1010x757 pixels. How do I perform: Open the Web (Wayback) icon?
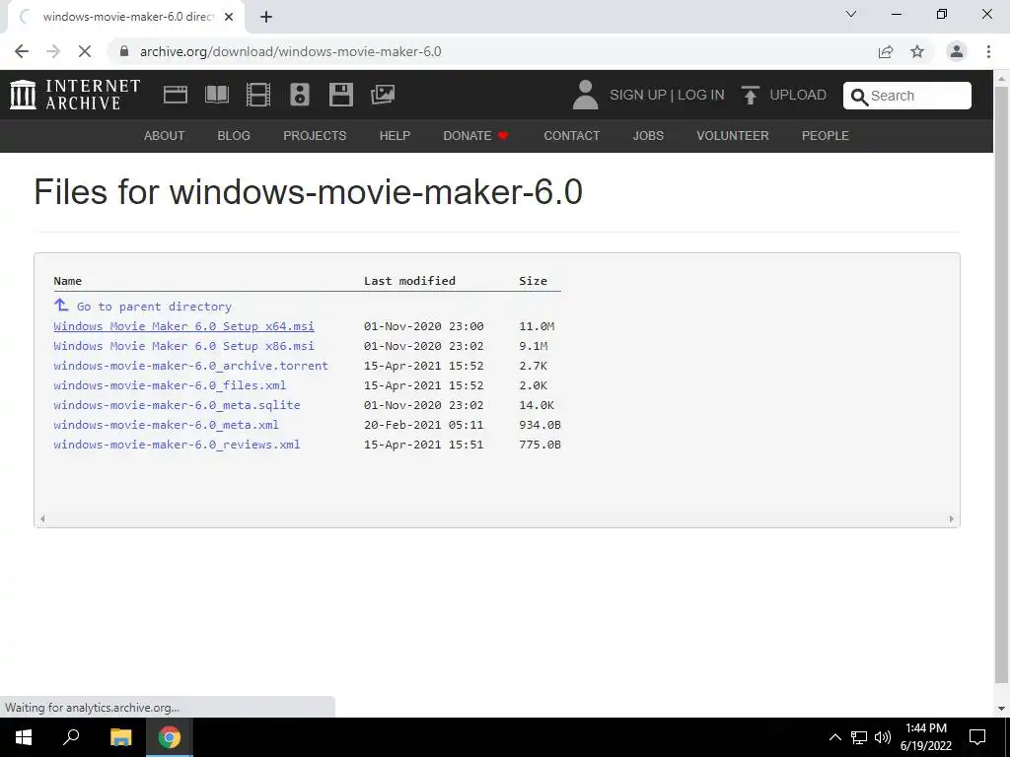tap(176, 95)
